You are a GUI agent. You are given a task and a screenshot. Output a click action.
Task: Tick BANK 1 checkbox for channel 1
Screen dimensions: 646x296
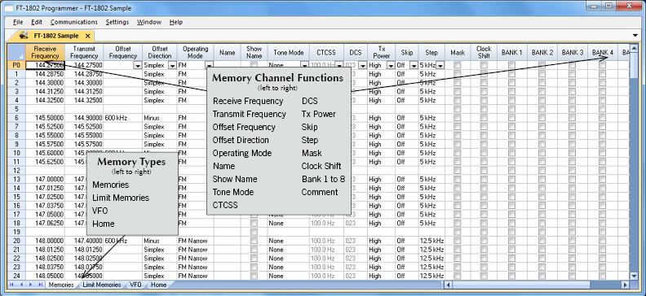(511, 74)
